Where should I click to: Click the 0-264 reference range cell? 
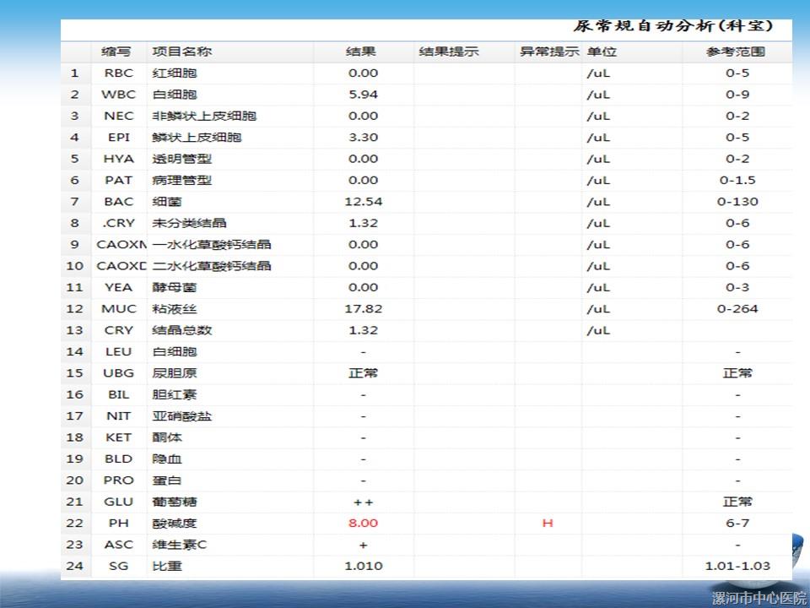(x=737, y=309)
